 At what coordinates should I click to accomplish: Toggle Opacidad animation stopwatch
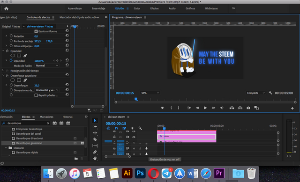point(11,60)
